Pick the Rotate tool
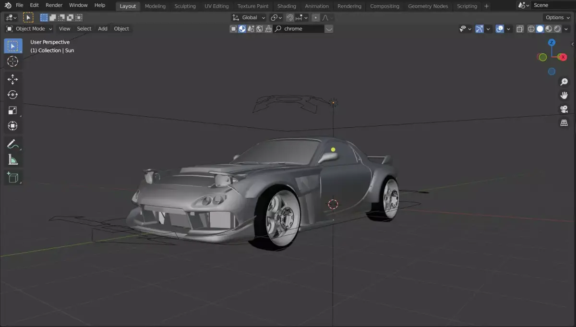Image resolution: width=576 pixels, height=327 pixels. pos(13,95)
